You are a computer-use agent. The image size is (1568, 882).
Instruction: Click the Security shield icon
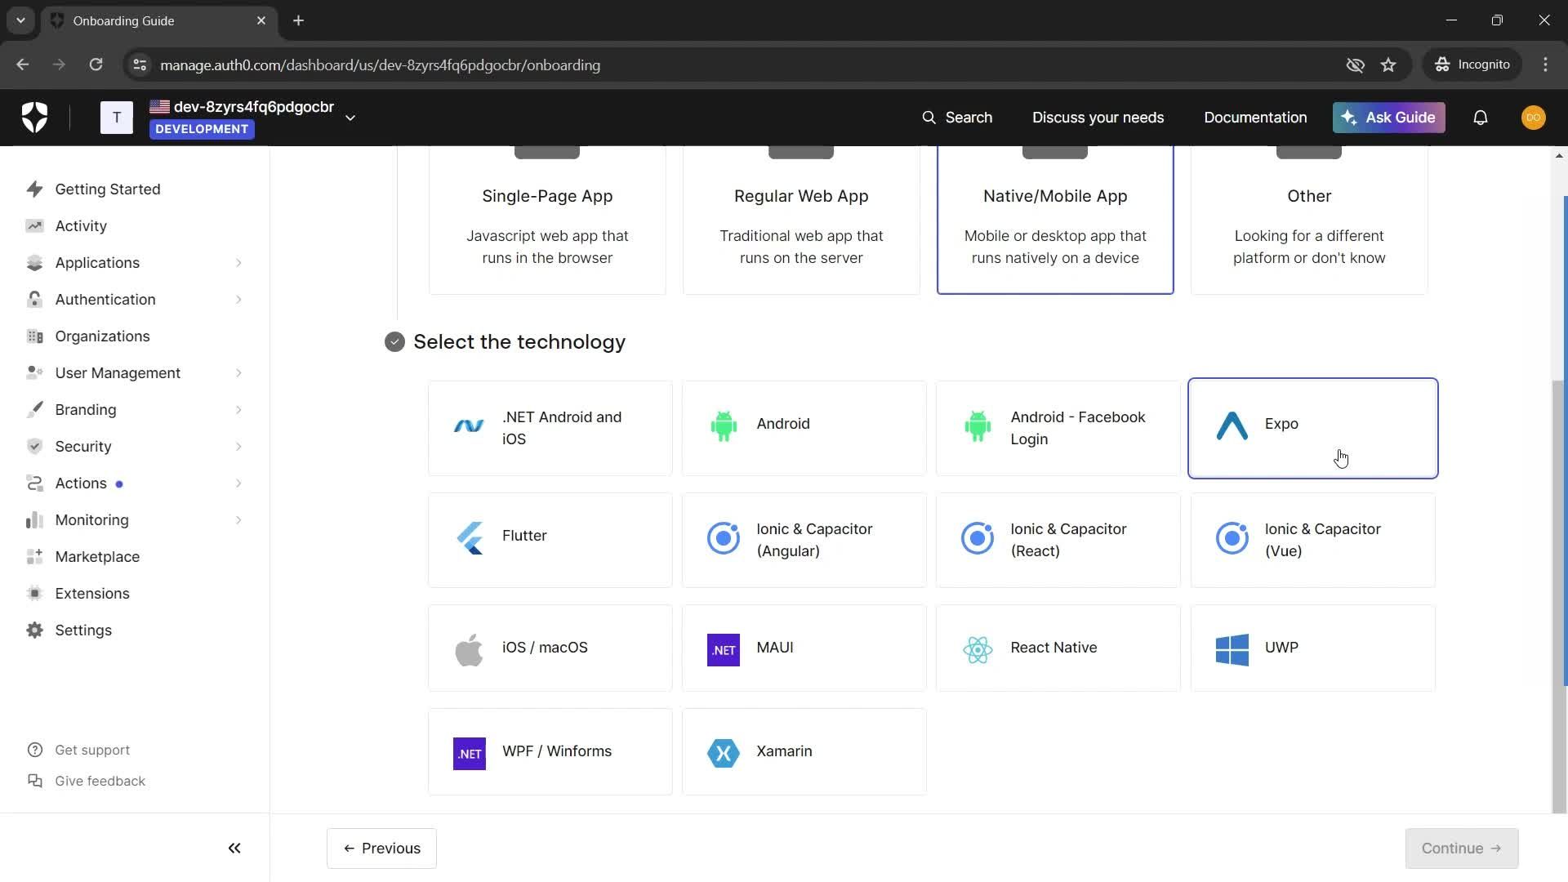[34, 447]
